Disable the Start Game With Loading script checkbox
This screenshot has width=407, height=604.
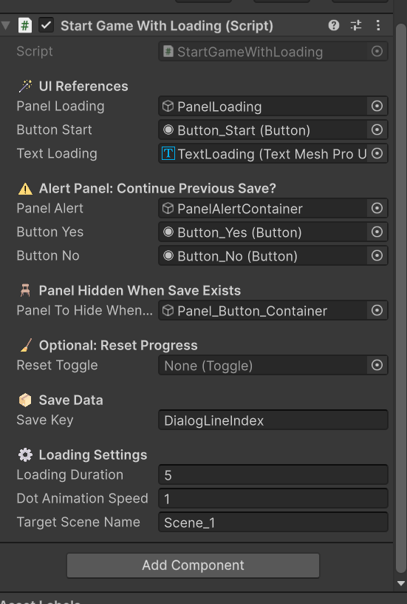tap(46, 26)
